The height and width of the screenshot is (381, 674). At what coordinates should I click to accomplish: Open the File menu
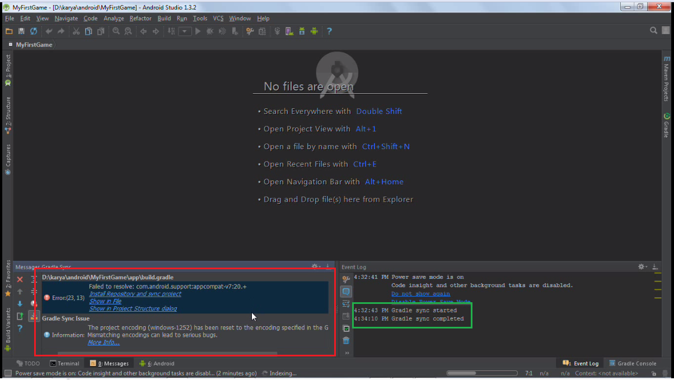pyautogui.click(x=10, y=18)
